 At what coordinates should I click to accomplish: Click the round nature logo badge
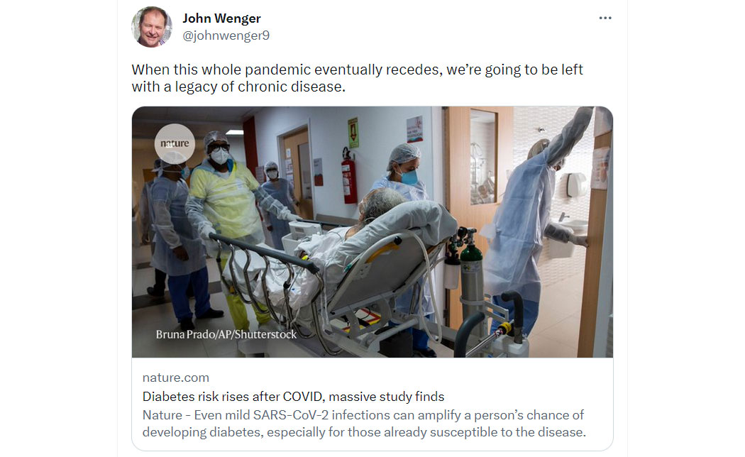pyautogui.click(x=175, y=143)
